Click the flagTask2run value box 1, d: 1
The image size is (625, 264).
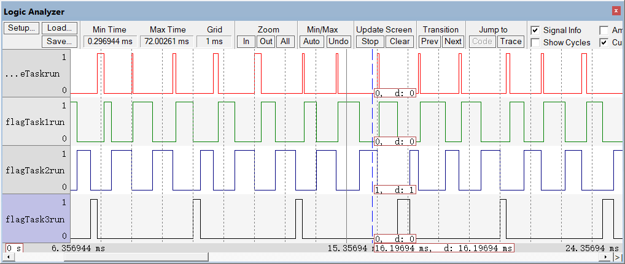395,190
